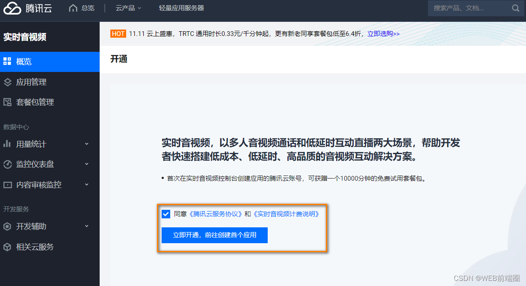Expand 开发辅助 submenu chevron

pos(86,226)
